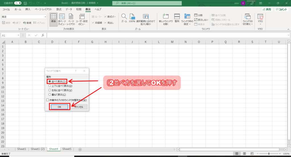Click the 100% zoom icon

point(132,17)
